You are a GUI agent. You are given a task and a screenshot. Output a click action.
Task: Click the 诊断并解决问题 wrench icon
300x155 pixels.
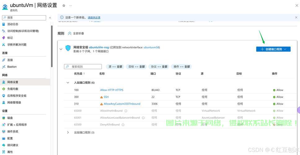(x=4, y=45)
